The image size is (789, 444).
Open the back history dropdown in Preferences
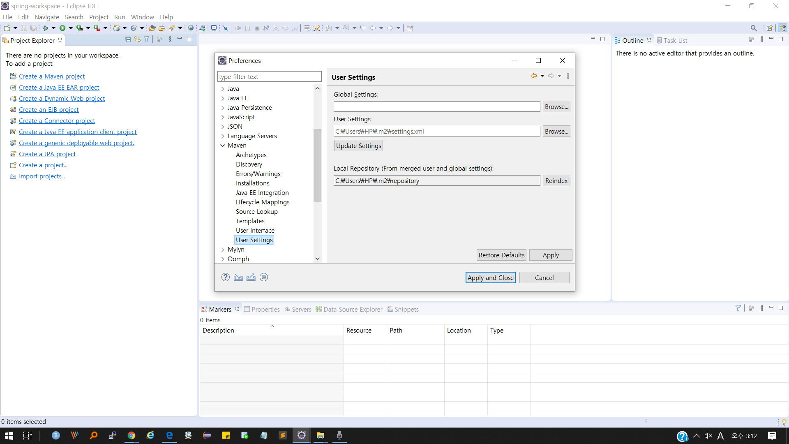click(x=542, y=76)
